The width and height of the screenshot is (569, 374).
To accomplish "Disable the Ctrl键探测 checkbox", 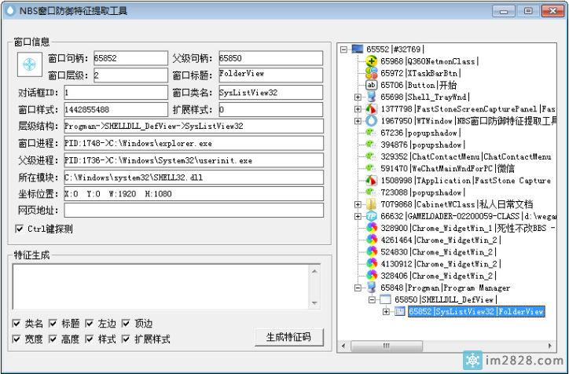I will 20,229.
